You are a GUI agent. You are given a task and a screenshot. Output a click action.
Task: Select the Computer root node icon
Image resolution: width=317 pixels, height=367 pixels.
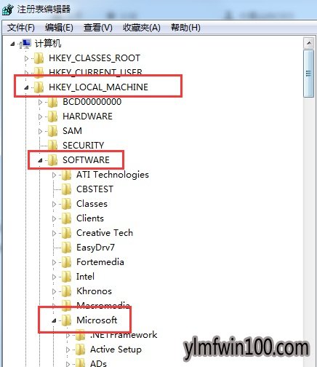25,44
